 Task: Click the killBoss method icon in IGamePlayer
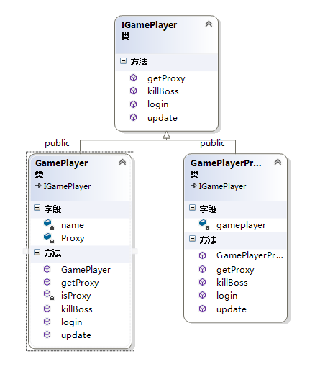click(x=133, y=91)
